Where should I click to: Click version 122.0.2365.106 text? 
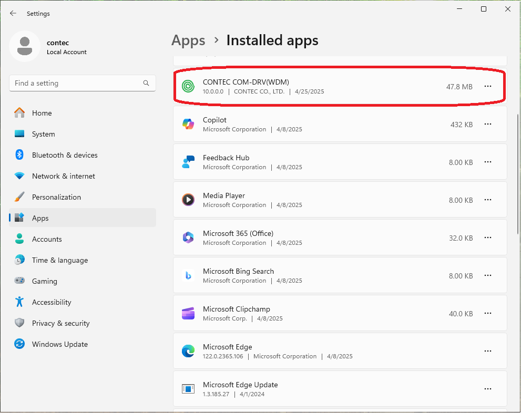click(223, 356)
